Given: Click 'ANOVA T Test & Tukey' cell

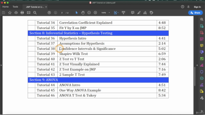Looking at the screenshot, I should point(107,96).
